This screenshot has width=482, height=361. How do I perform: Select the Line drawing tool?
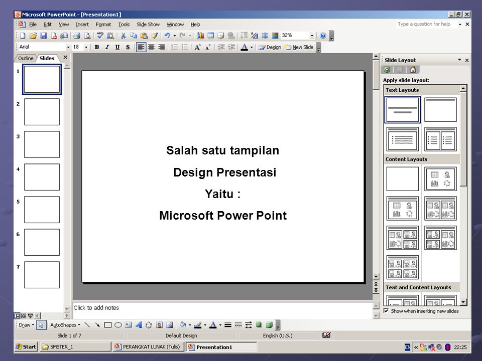click(87, 325)
